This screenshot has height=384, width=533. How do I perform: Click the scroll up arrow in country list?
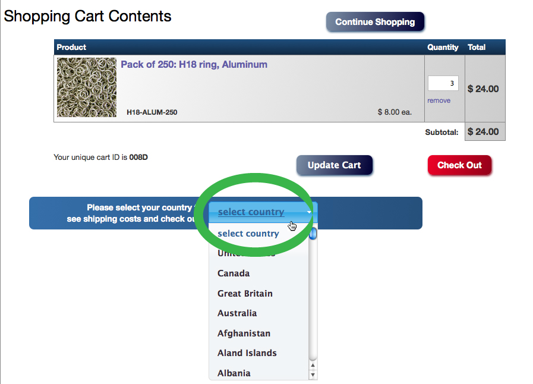313,366
